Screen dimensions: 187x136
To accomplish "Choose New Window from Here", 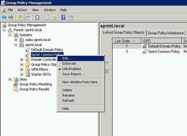I will (81, 82).
